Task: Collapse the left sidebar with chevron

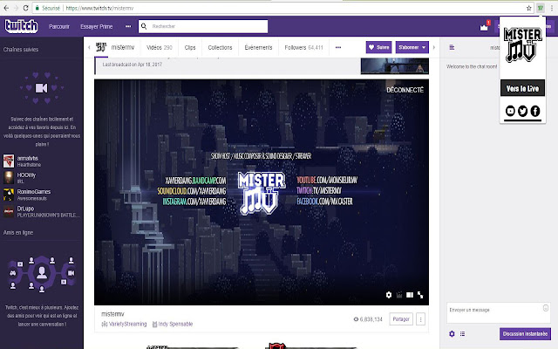Action: click(x=89, y=47)
